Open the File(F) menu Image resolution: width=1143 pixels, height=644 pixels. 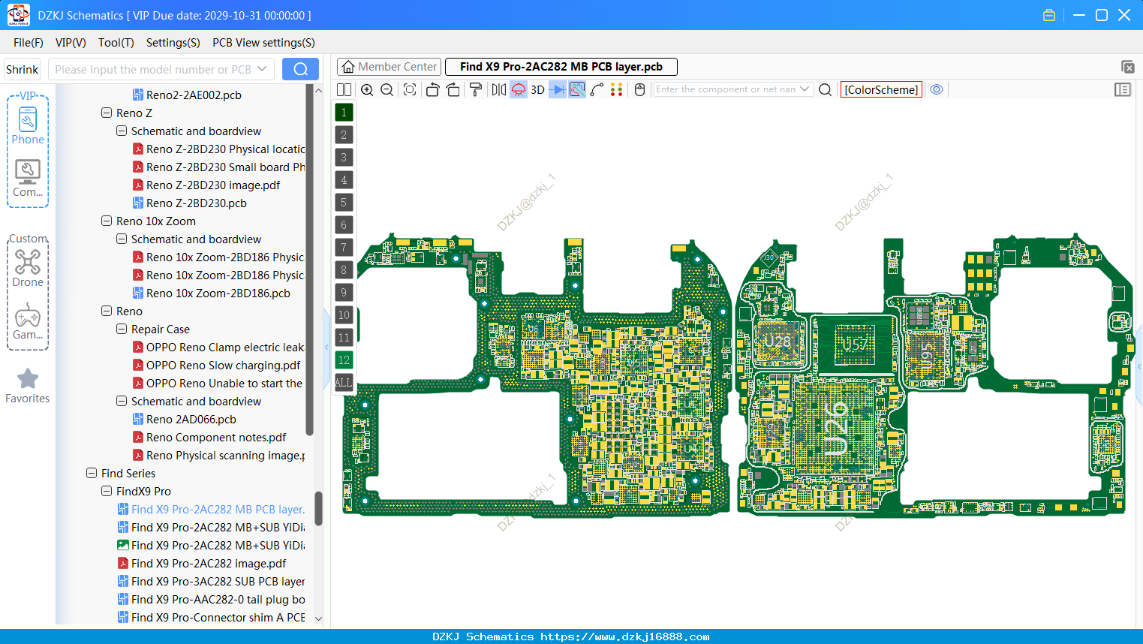pyautogui.click(x=29, y=43)
